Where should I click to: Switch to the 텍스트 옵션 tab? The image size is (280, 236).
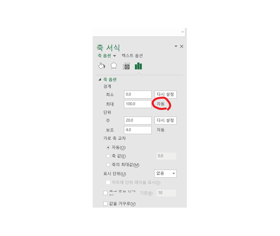(132, 56)
